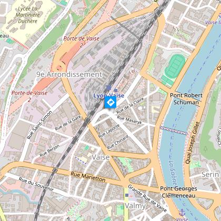Screen dimensions: 221x221
Task: Click the purple anchor icon near the Saône
Action: pos(182,213)
